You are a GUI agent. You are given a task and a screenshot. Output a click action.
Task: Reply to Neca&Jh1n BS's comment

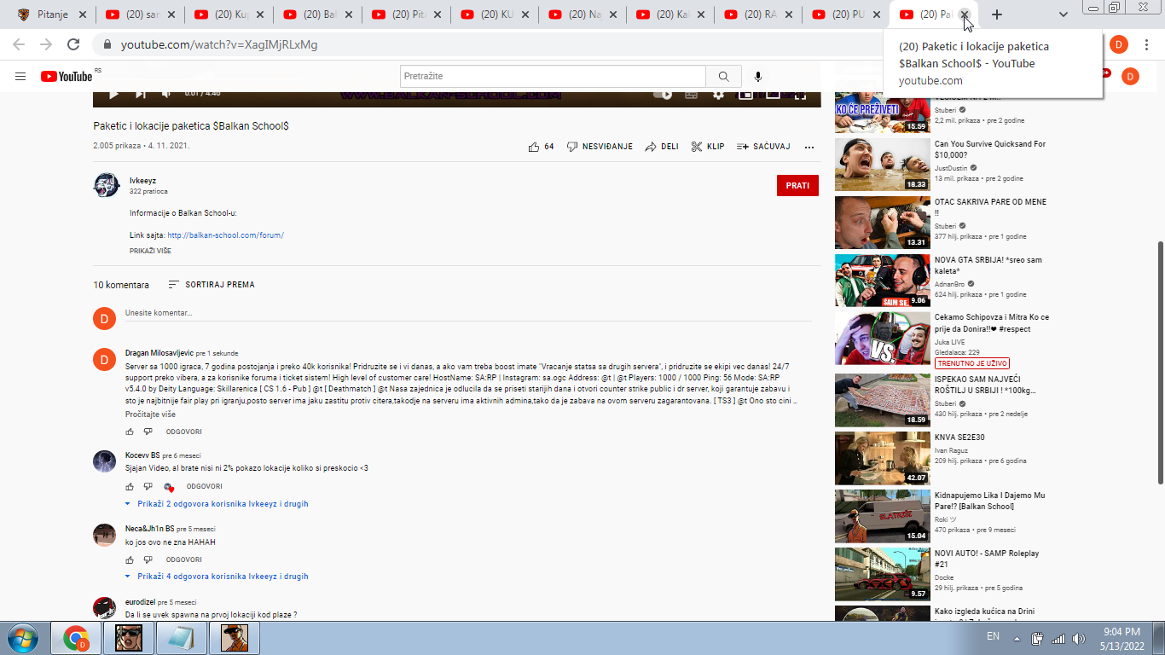coord(183,560)
